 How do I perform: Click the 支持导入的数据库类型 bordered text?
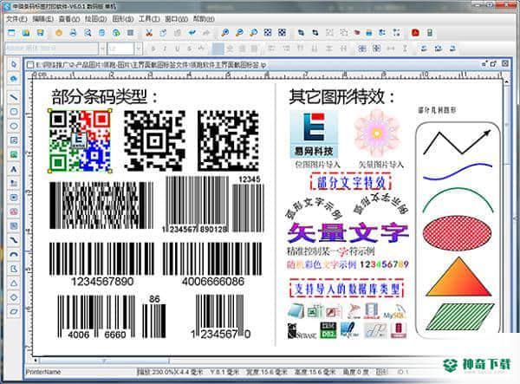coord(347,289)
